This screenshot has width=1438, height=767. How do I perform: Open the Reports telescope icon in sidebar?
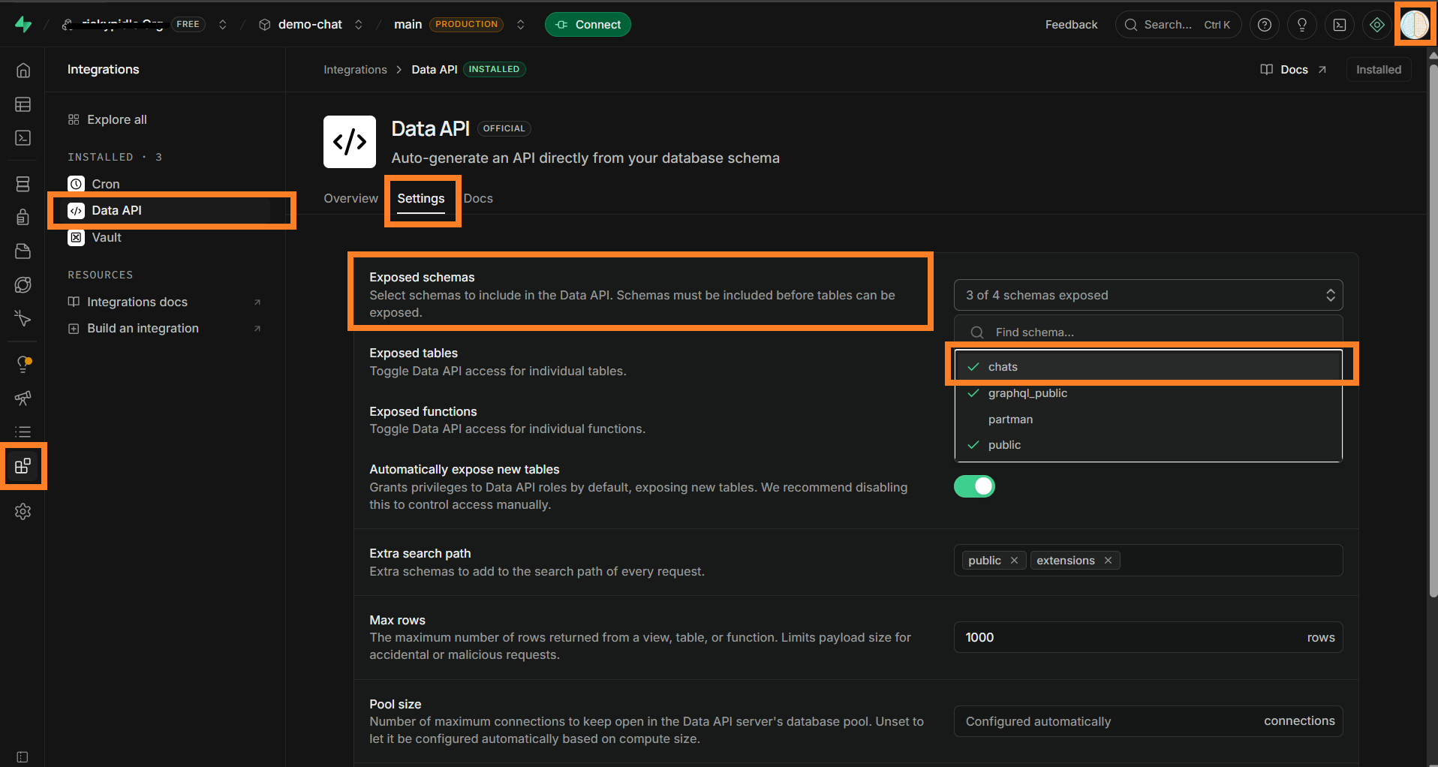(x=23, y=398)
